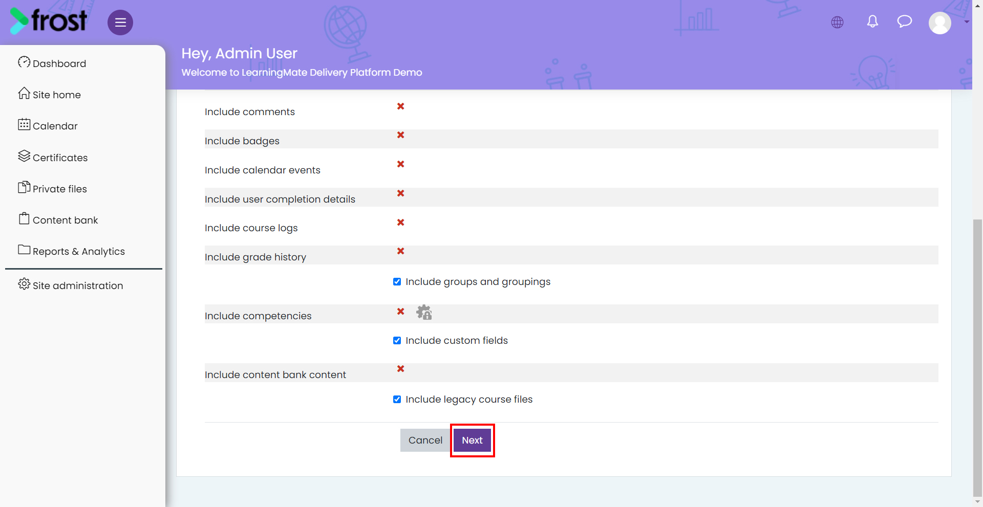Open the notifications bell

point(872,21)
